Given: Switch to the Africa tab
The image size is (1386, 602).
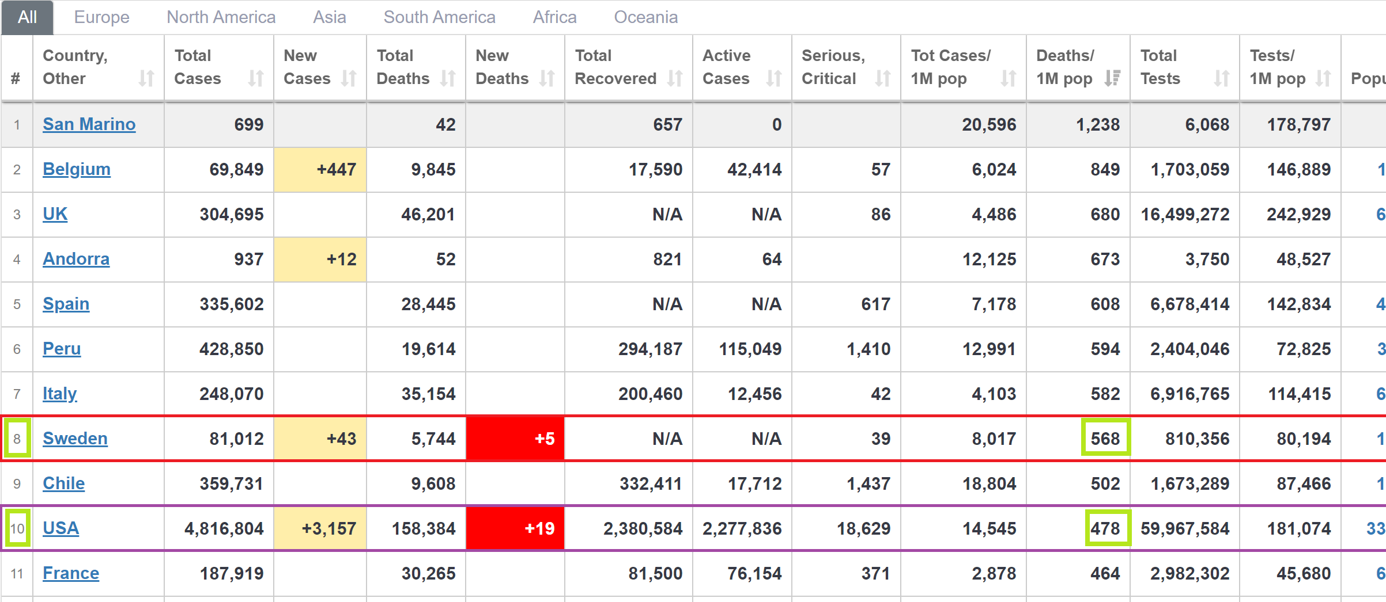Looking at the screenshot, I should pos(555,17).
